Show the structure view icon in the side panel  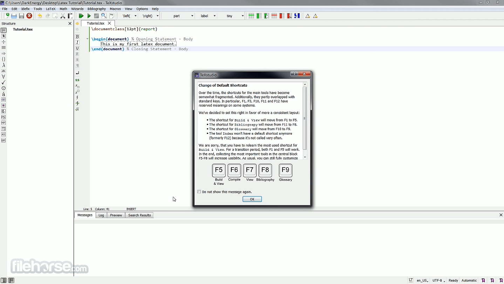pos(4,31)
